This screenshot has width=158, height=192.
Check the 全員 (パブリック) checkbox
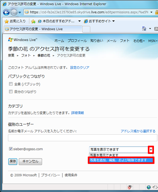click(x=11, y=84)
